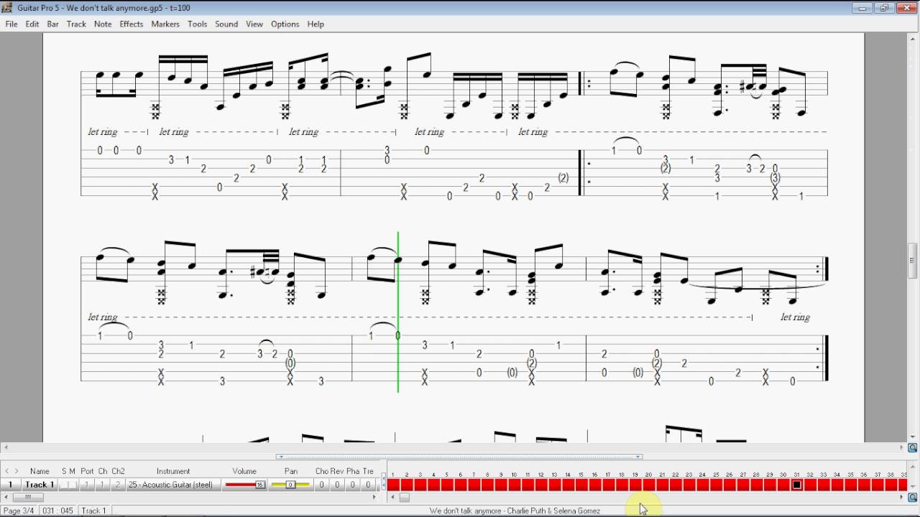Click the previous track arrow in track header
920x517 pixels.
tap(7, 471)
